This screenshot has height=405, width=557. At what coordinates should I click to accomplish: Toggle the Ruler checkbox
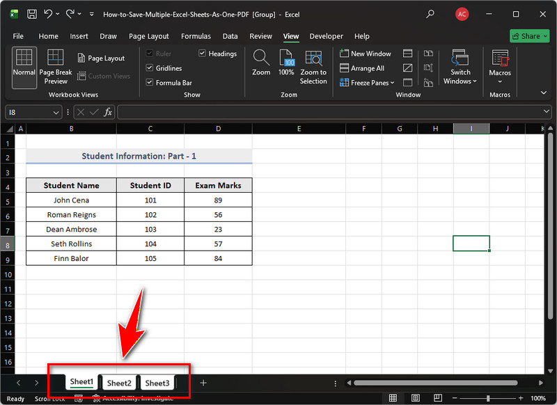(150, 54)
